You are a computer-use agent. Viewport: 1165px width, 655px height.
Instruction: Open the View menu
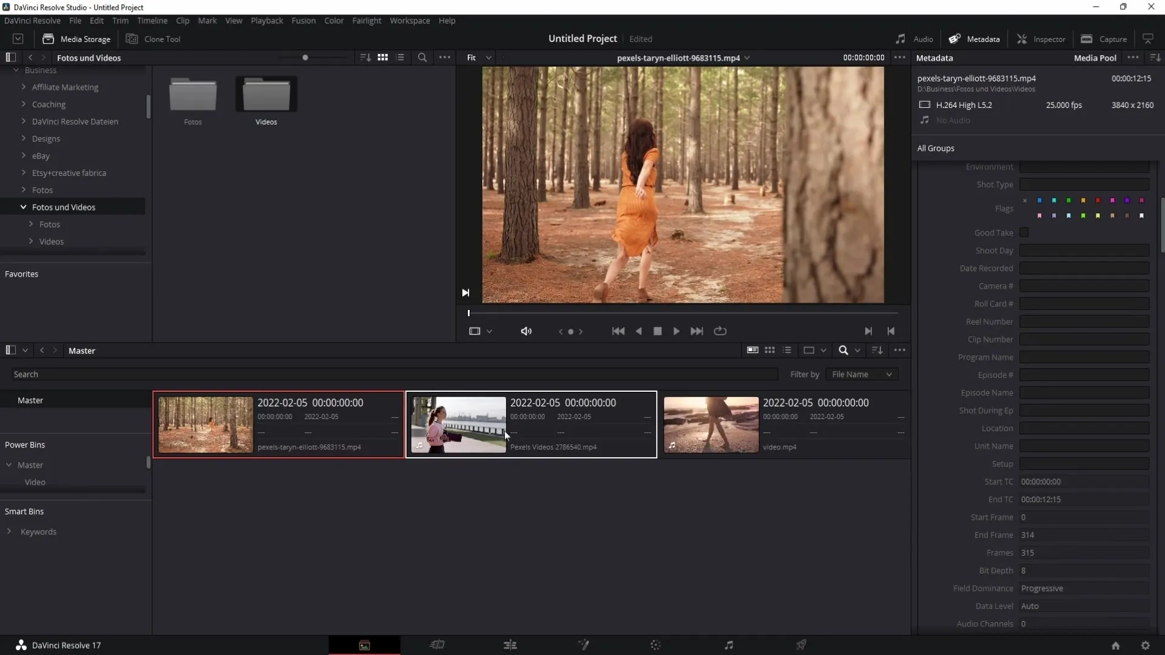[233, 20]
